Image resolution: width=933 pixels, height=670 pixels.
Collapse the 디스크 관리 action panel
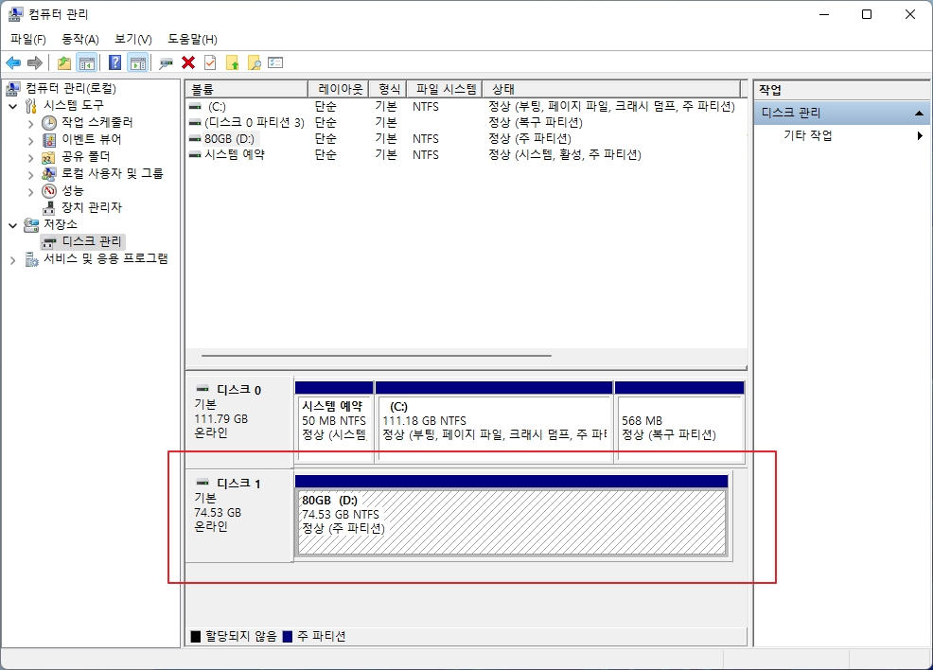919,112
